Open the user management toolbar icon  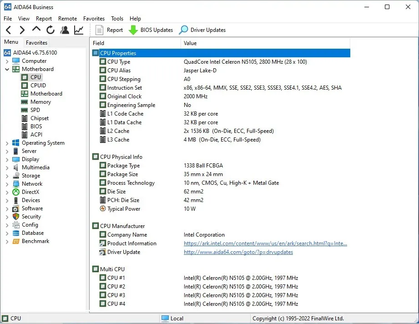[65, 30]
